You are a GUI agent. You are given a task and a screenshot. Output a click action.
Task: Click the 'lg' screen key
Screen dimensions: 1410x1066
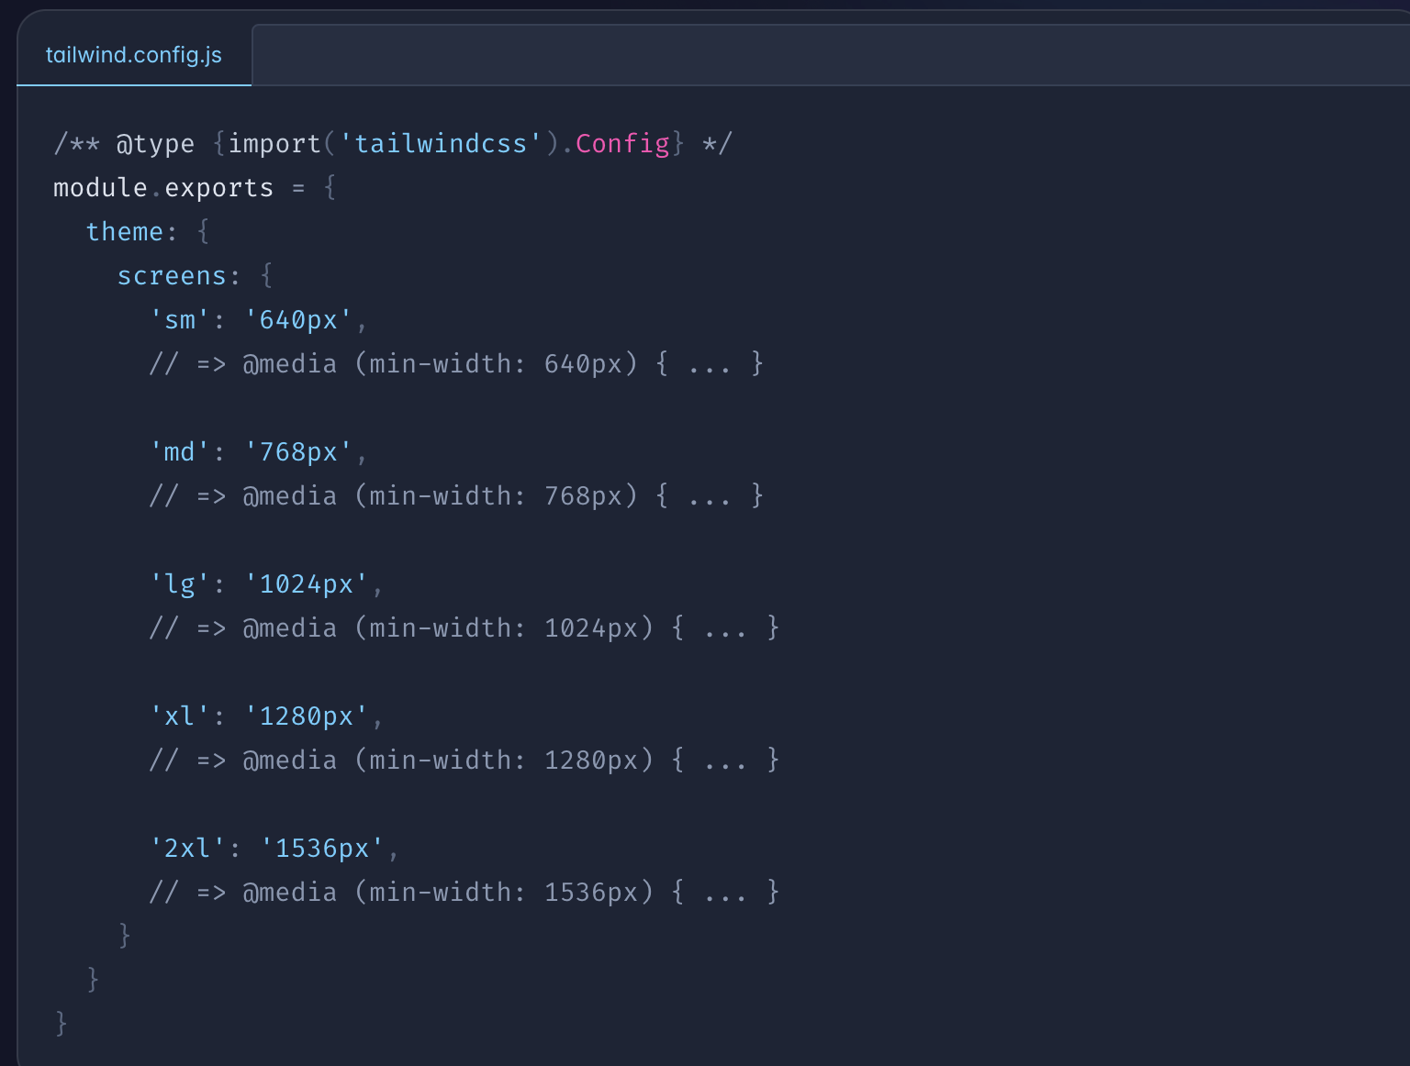click(x=180, y=584)
